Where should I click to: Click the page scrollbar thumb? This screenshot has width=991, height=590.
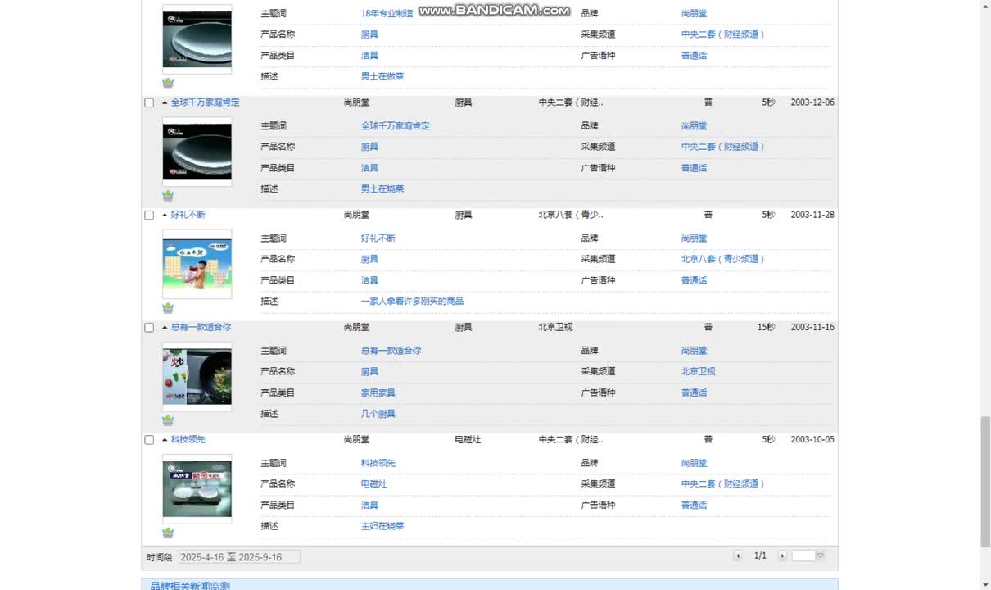[985, 482]
